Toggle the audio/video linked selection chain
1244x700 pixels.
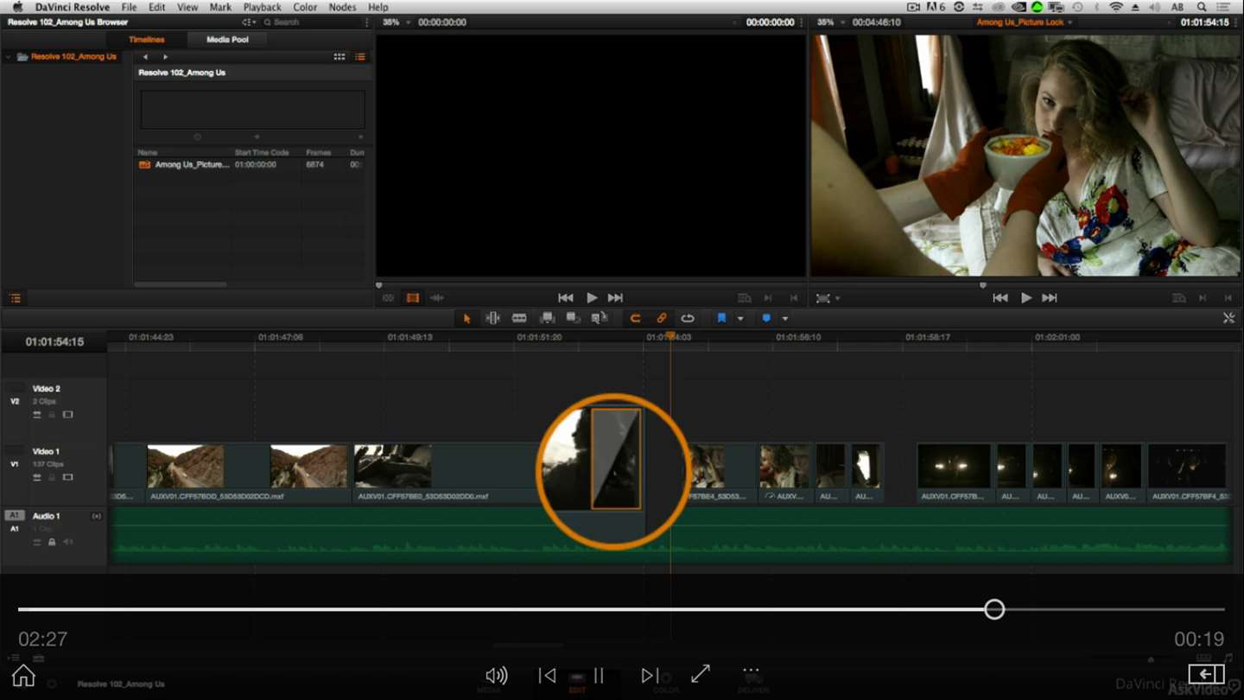[x=662, y=319]
